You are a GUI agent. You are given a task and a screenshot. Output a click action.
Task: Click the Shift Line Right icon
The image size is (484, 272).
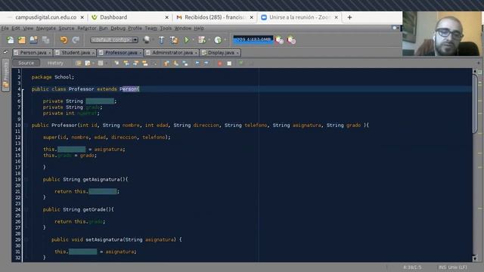(x=206, y=63)
